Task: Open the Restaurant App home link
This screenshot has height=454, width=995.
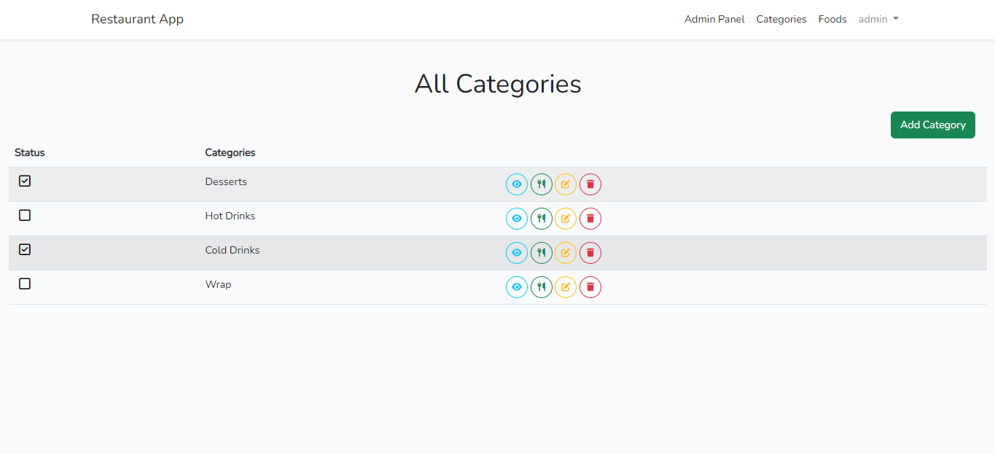Action: coord(137,19)
